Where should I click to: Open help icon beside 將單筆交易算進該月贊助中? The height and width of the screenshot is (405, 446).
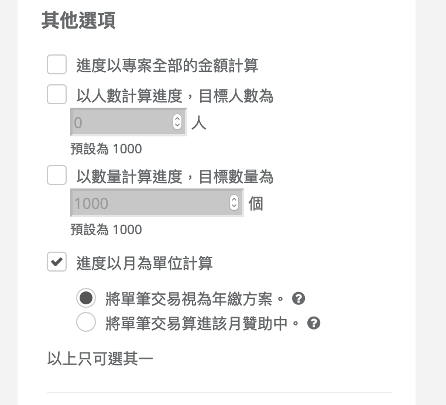pos(314,323)
